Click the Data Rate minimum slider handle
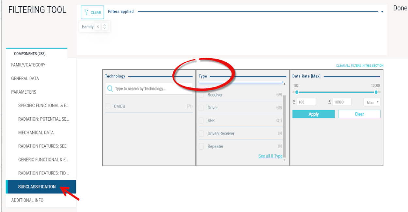The height and width of the screenshot is (212, 408). [297, 92]
